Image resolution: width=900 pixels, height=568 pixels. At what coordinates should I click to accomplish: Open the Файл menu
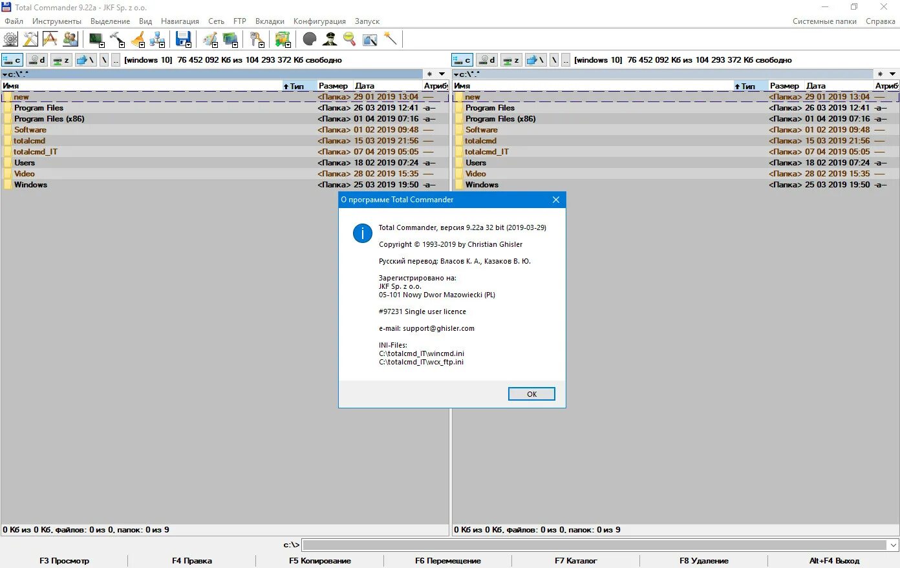[x=14, y=21]
